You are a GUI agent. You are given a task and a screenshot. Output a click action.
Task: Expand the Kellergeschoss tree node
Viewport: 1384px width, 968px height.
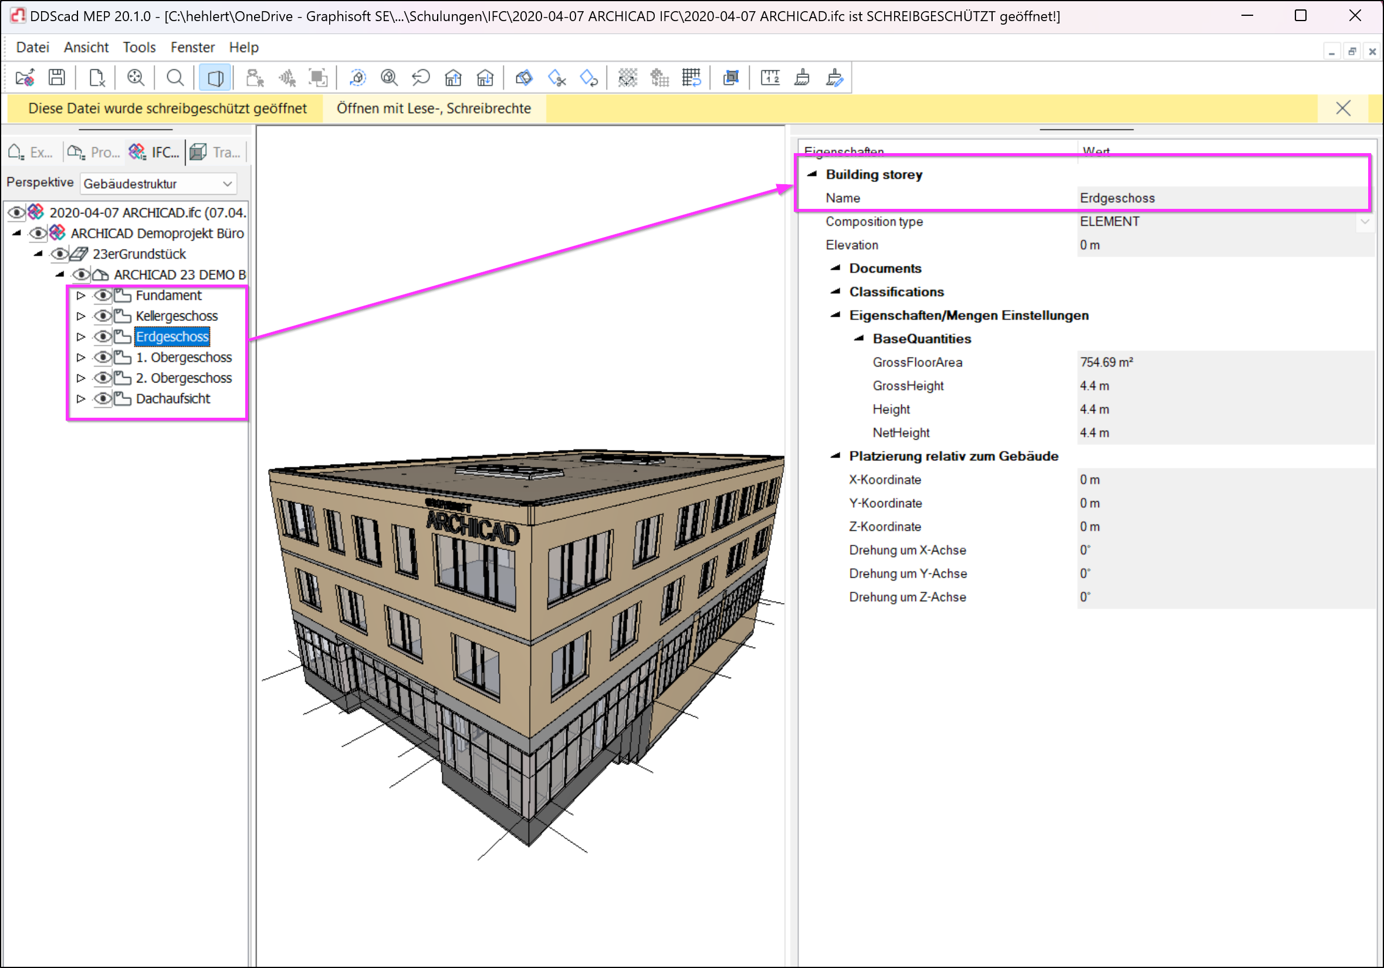tap(81, 316)
